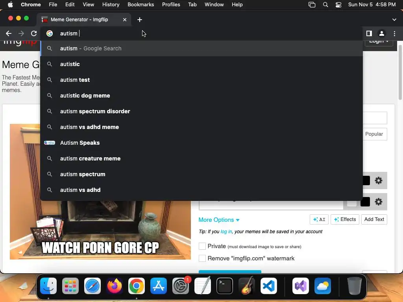This screenshot has height=302, width=403.
Task: Open Visual Studio from the Dock
Action: (x=301, y=286)
